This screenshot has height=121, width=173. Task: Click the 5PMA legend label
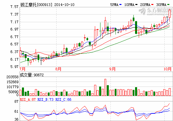click(x=114, y=5)
